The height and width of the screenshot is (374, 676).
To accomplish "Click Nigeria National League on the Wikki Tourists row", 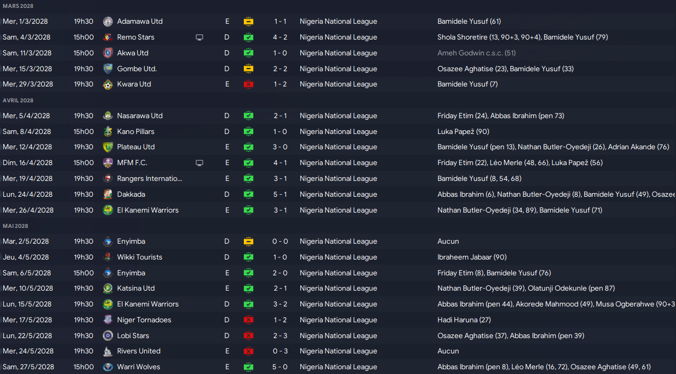I will pos(338,257).
